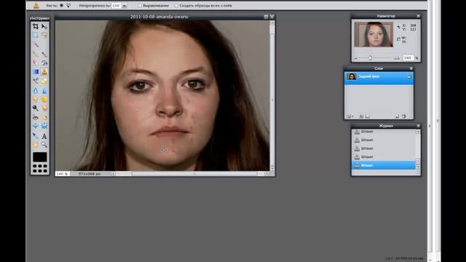
Task: Select the Dodge tool
Action: (x=36, y=108)
